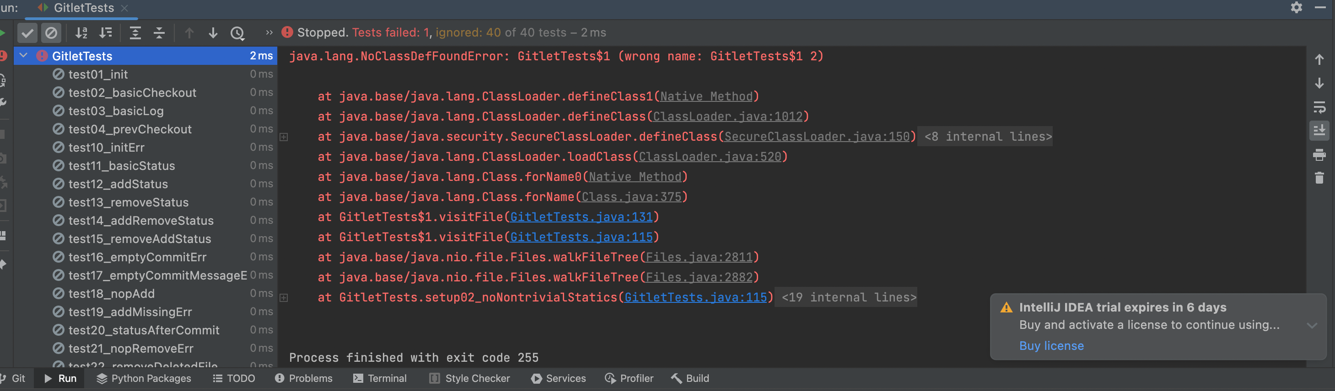This screenshot has height=391, width=1335.
Task: Toggle scroll to end of console
Action: coord(1319,130)
